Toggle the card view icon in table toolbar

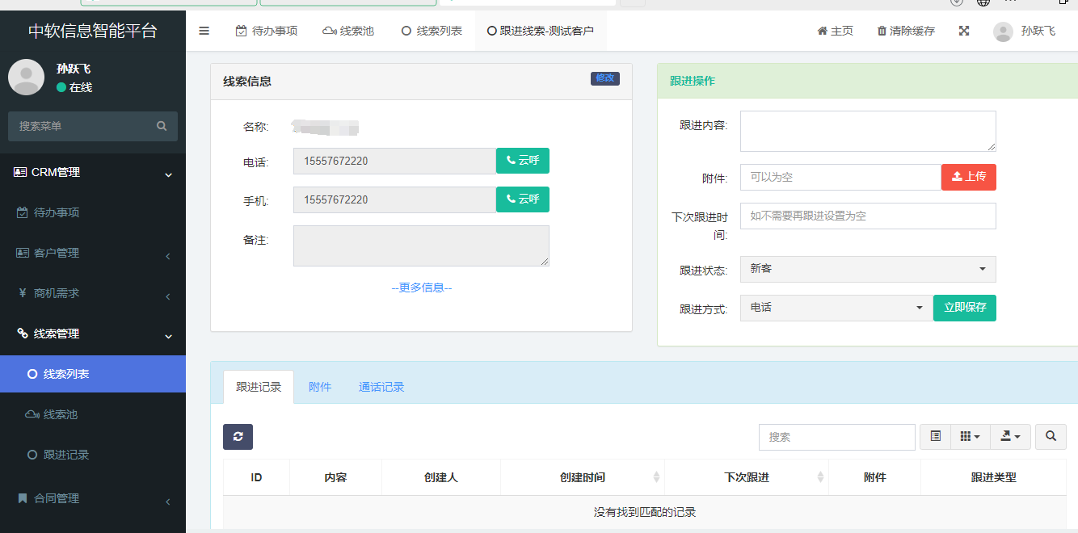point(935,437)
